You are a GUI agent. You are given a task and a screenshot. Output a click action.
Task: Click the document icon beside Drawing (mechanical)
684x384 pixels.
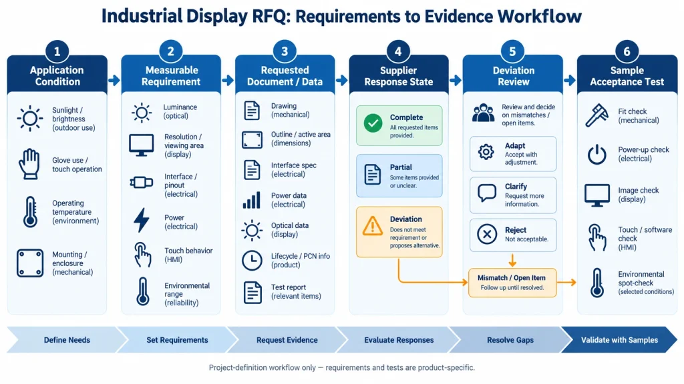[252, 111]
